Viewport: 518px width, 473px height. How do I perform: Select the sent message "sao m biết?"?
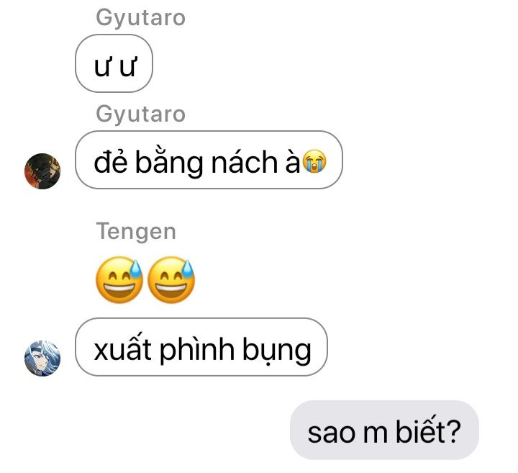384,430
